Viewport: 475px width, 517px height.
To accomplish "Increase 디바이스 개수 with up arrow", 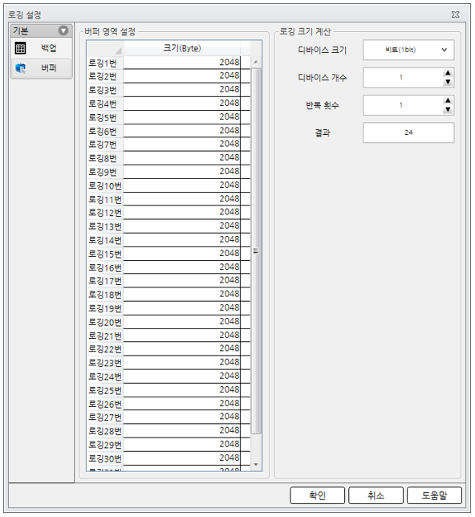I will (448, 73).
